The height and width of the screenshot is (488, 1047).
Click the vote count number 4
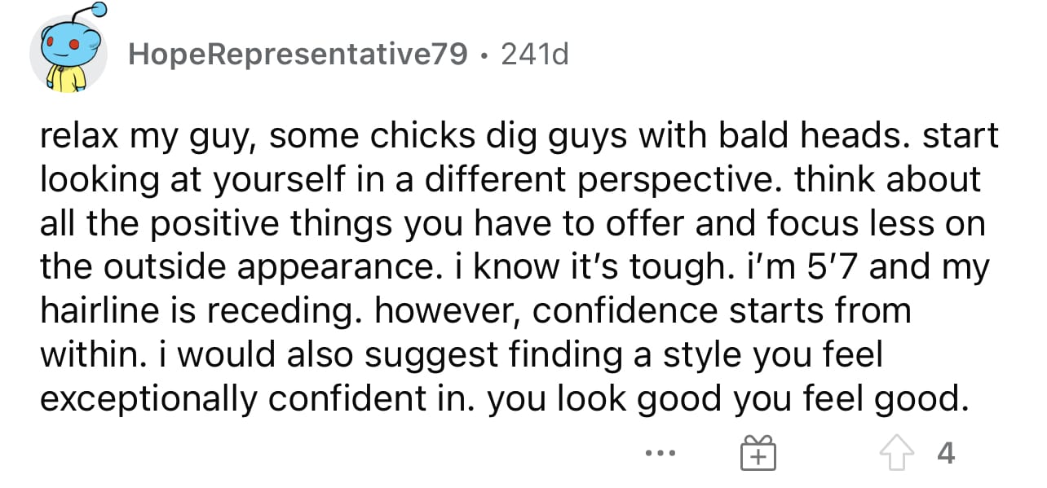click(x=945, y=452)
